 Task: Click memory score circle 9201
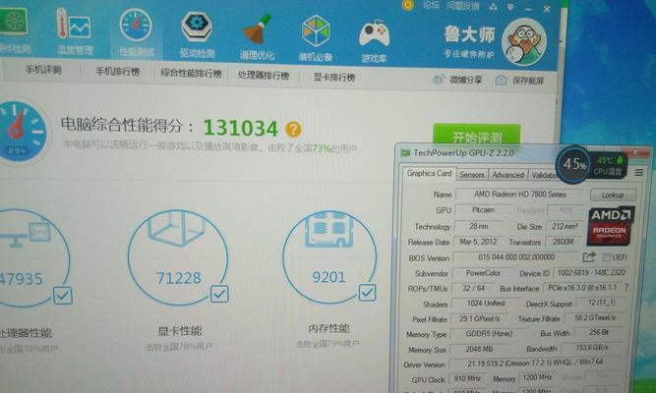coord(329,257)
